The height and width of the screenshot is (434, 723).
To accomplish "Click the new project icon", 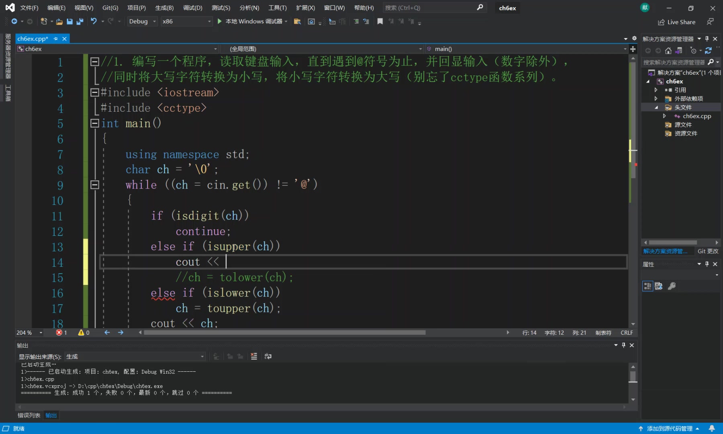I will (x=44, y=21).
